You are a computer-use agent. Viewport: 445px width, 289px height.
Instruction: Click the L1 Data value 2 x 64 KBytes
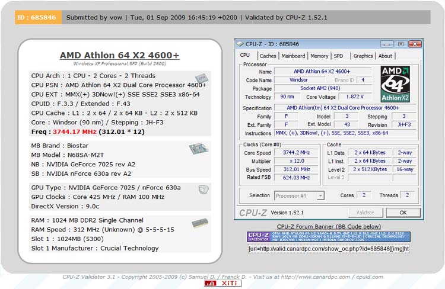(x=370, y=152)
